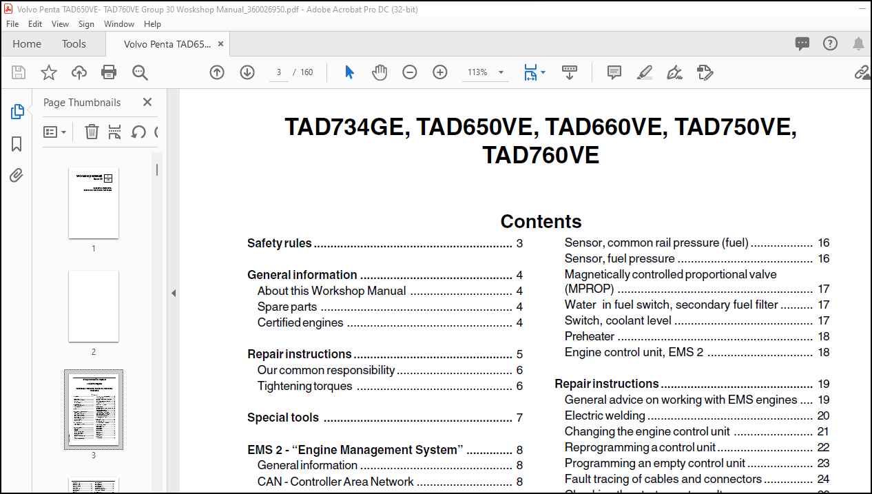The height and width of the screenshot is (494, 872).
Task: Zoom out with the minus icon
Action: 410,72
